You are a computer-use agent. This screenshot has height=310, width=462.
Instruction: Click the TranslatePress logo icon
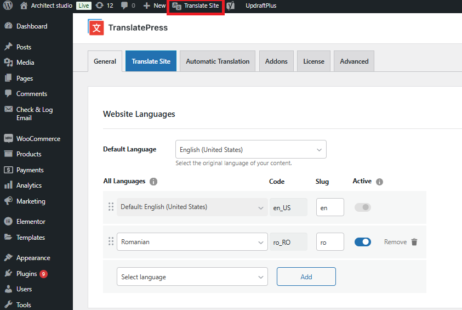click(96, 27)
